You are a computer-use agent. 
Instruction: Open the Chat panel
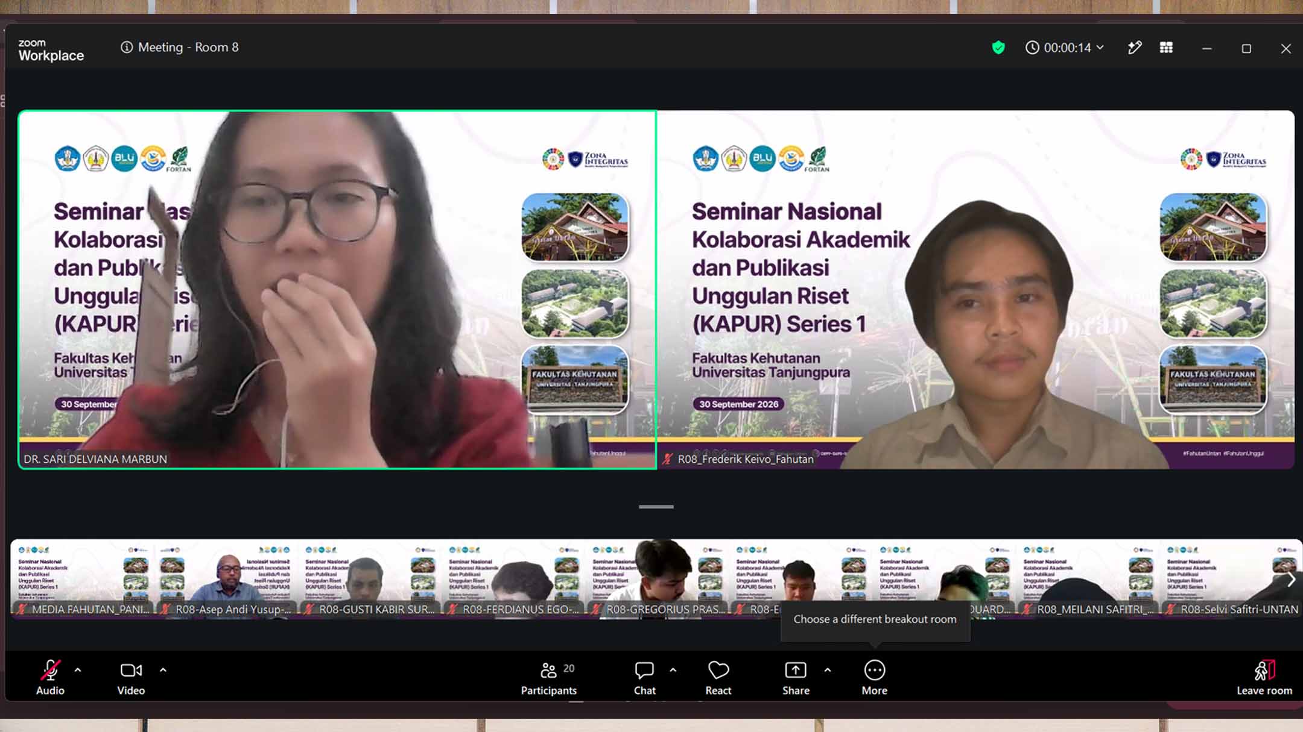644,678
